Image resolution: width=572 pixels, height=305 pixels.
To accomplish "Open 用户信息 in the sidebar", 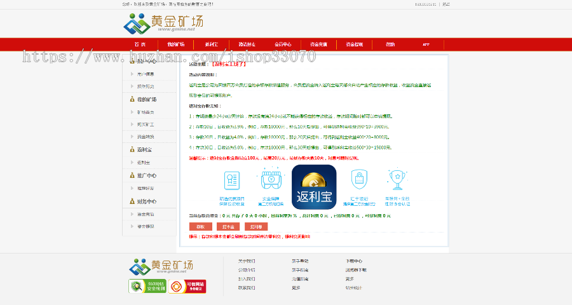I will [146, 74].
